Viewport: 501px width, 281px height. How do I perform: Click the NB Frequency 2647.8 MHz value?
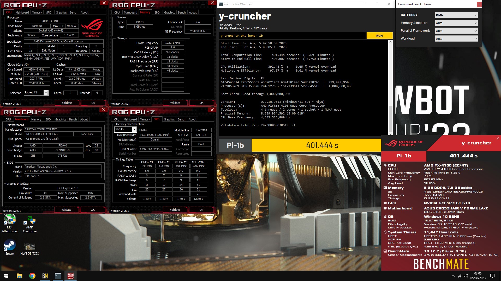tap(198, 31)
